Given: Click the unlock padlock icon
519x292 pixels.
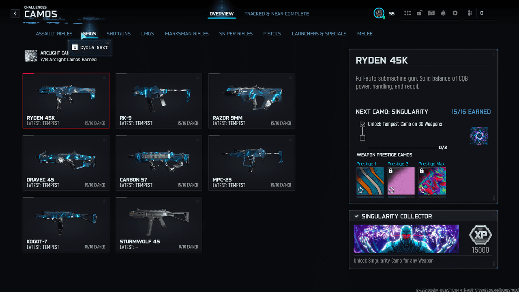Looking at the screenshot, I should 419,13.
